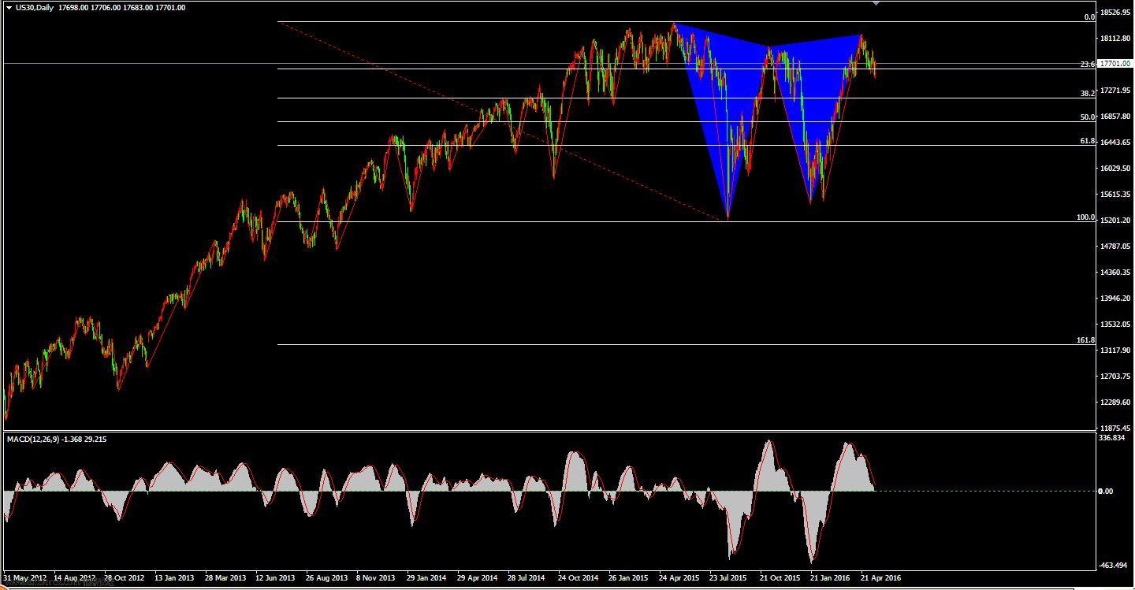The width and height of the screenshot is (1135, 590).
Task: Click the MACD scale value -463.494
Action: pos(1113,566)
